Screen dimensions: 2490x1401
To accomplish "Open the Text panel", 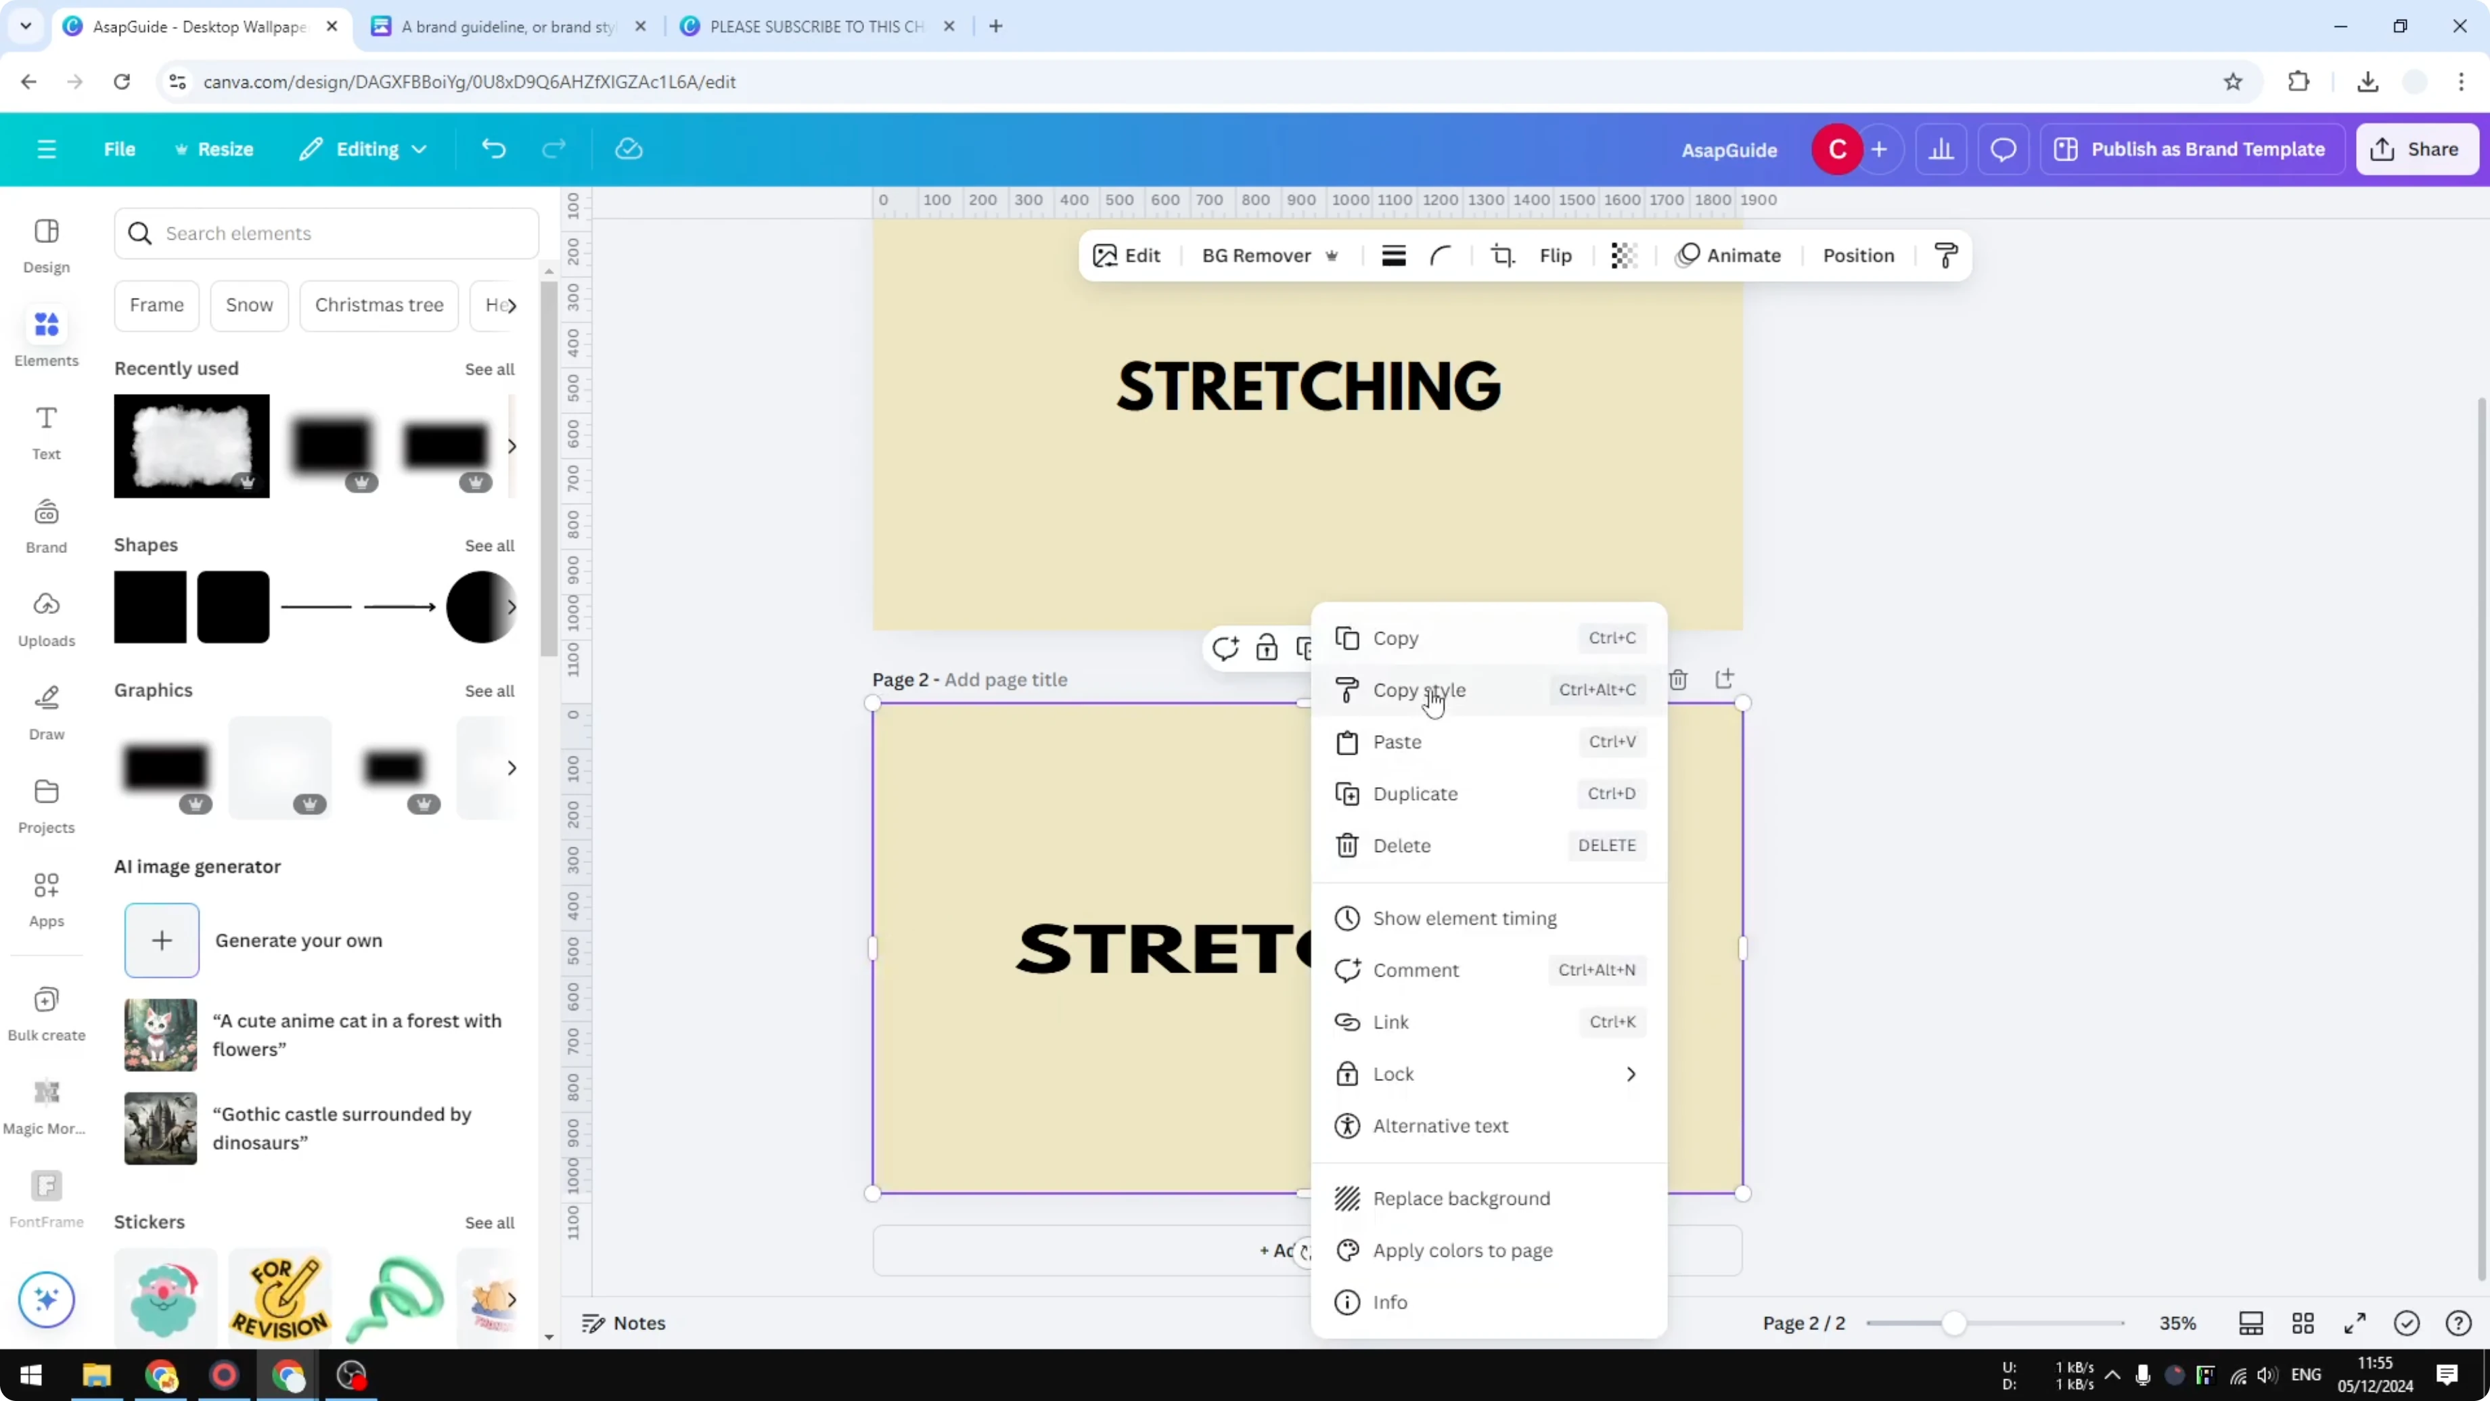I will (45, 432).
